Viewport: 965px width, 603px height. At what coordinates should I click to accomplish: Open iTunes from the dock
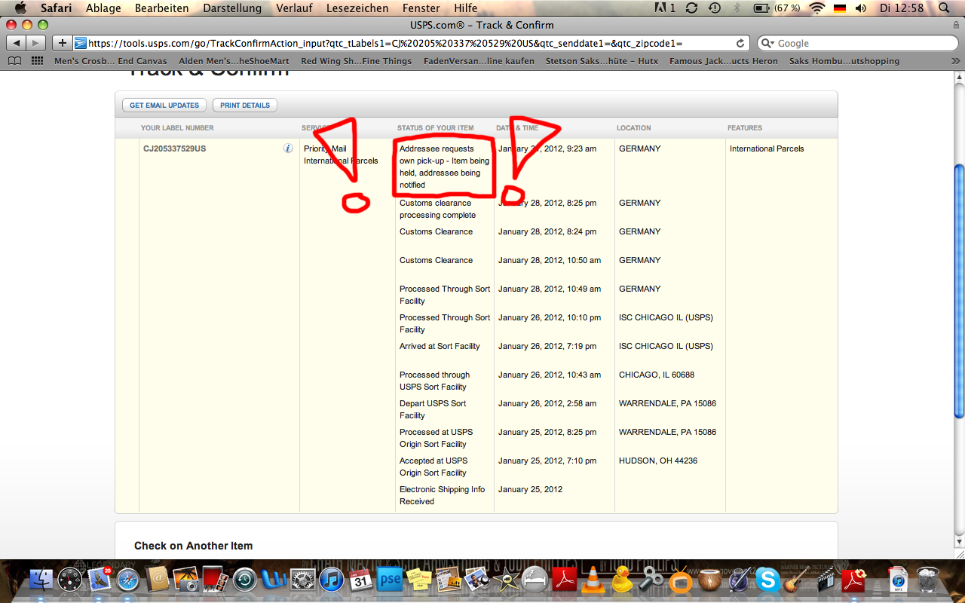point(332,580)
